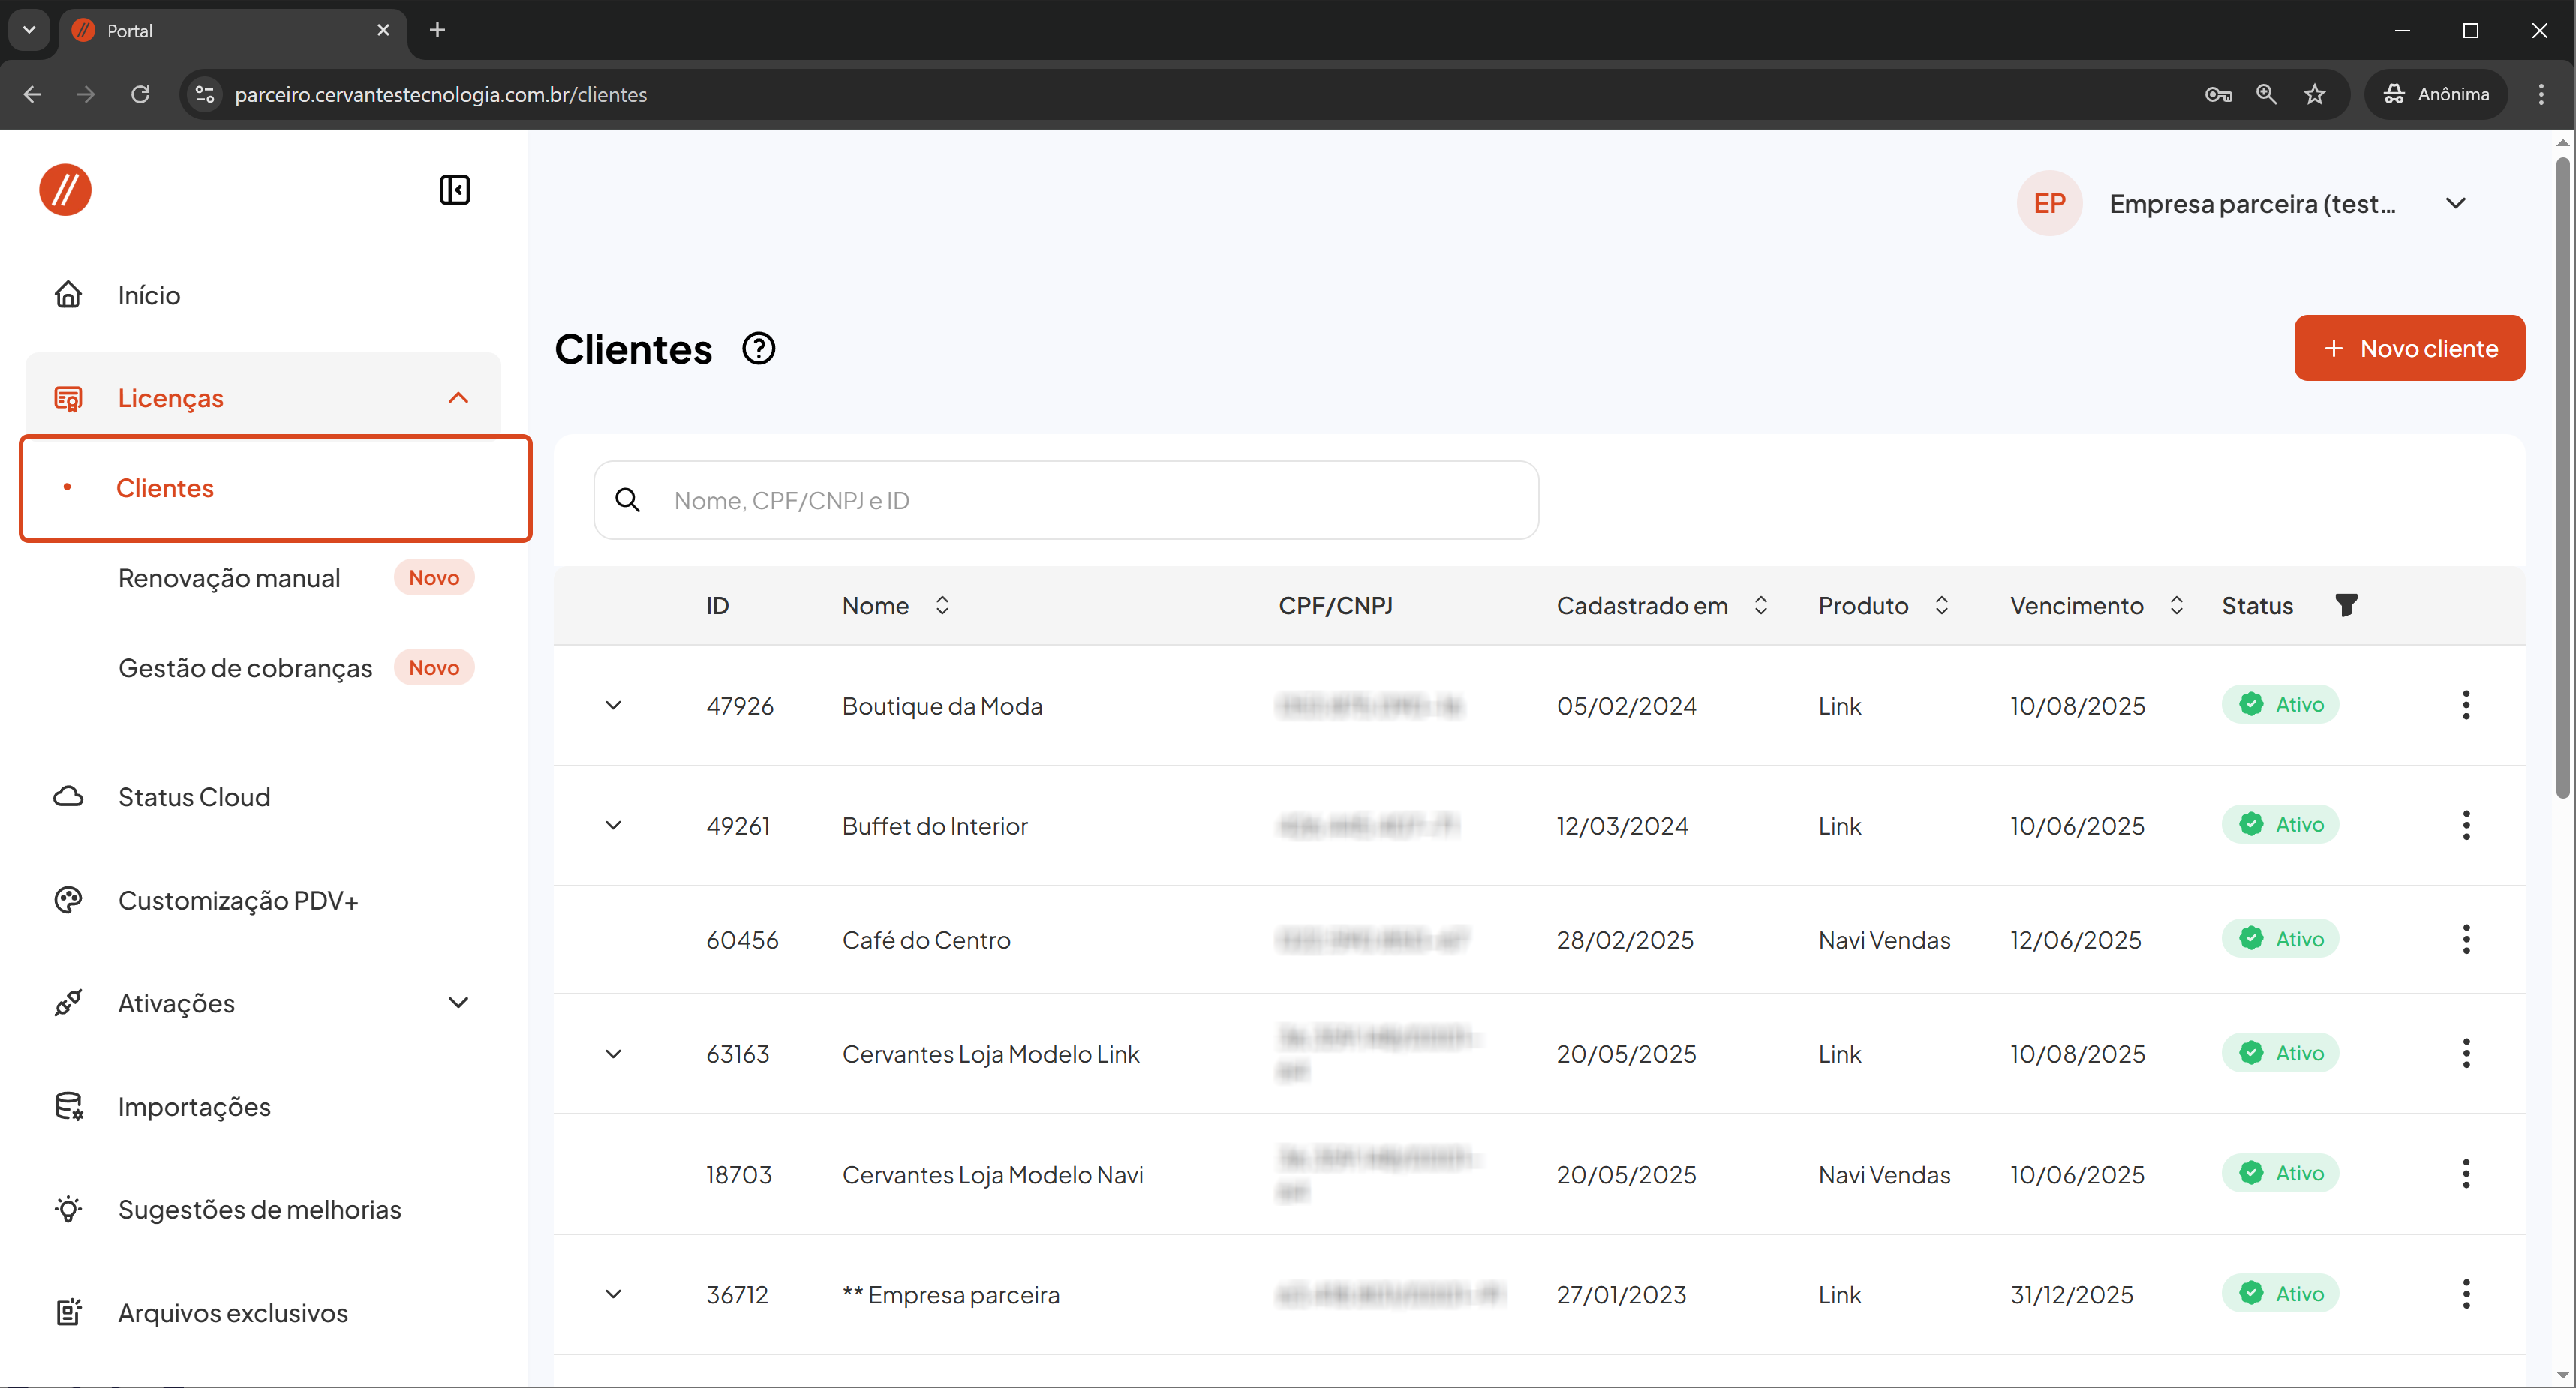Viewport: 2576px width, 1388px height.
Task: Open Status Cloud from sidebar
Action: [194, 796]
